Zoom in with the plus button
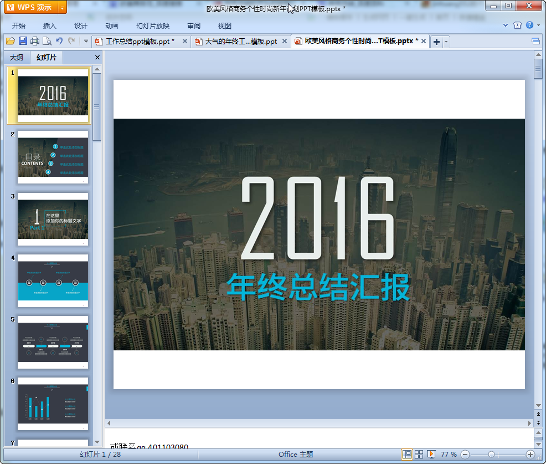546x464 pixels. (x=530, y=454)
